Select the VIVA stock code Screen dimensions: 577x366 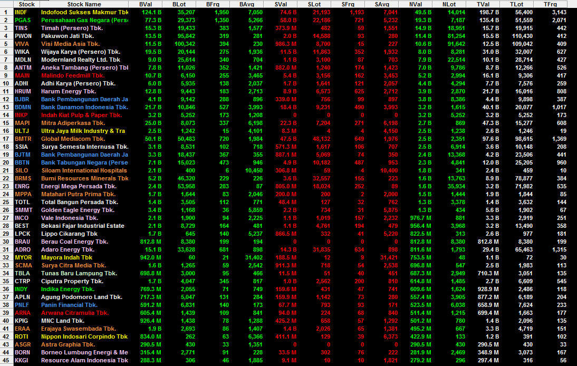click(22, 44)
